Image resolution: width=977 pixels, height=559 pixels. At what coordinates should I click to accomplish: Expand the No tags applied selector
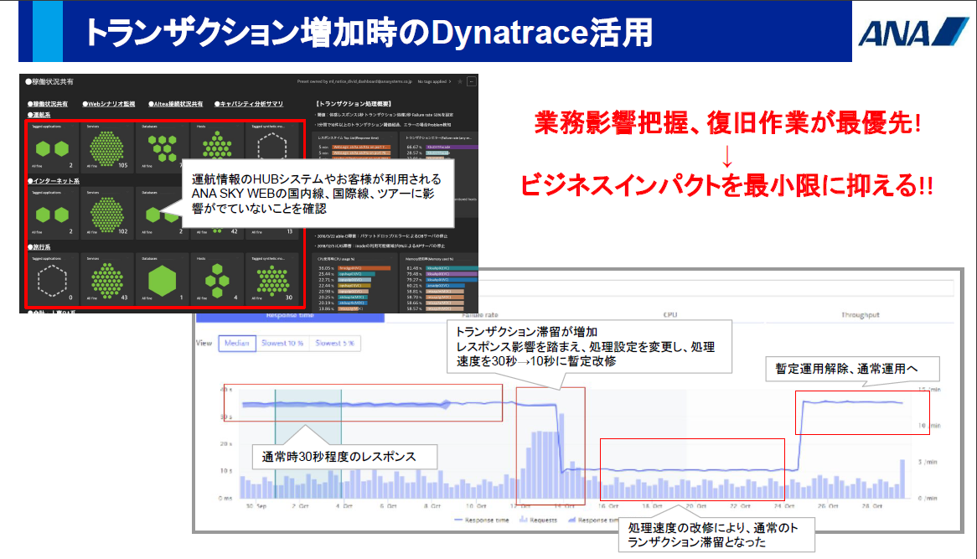[434, 81]
